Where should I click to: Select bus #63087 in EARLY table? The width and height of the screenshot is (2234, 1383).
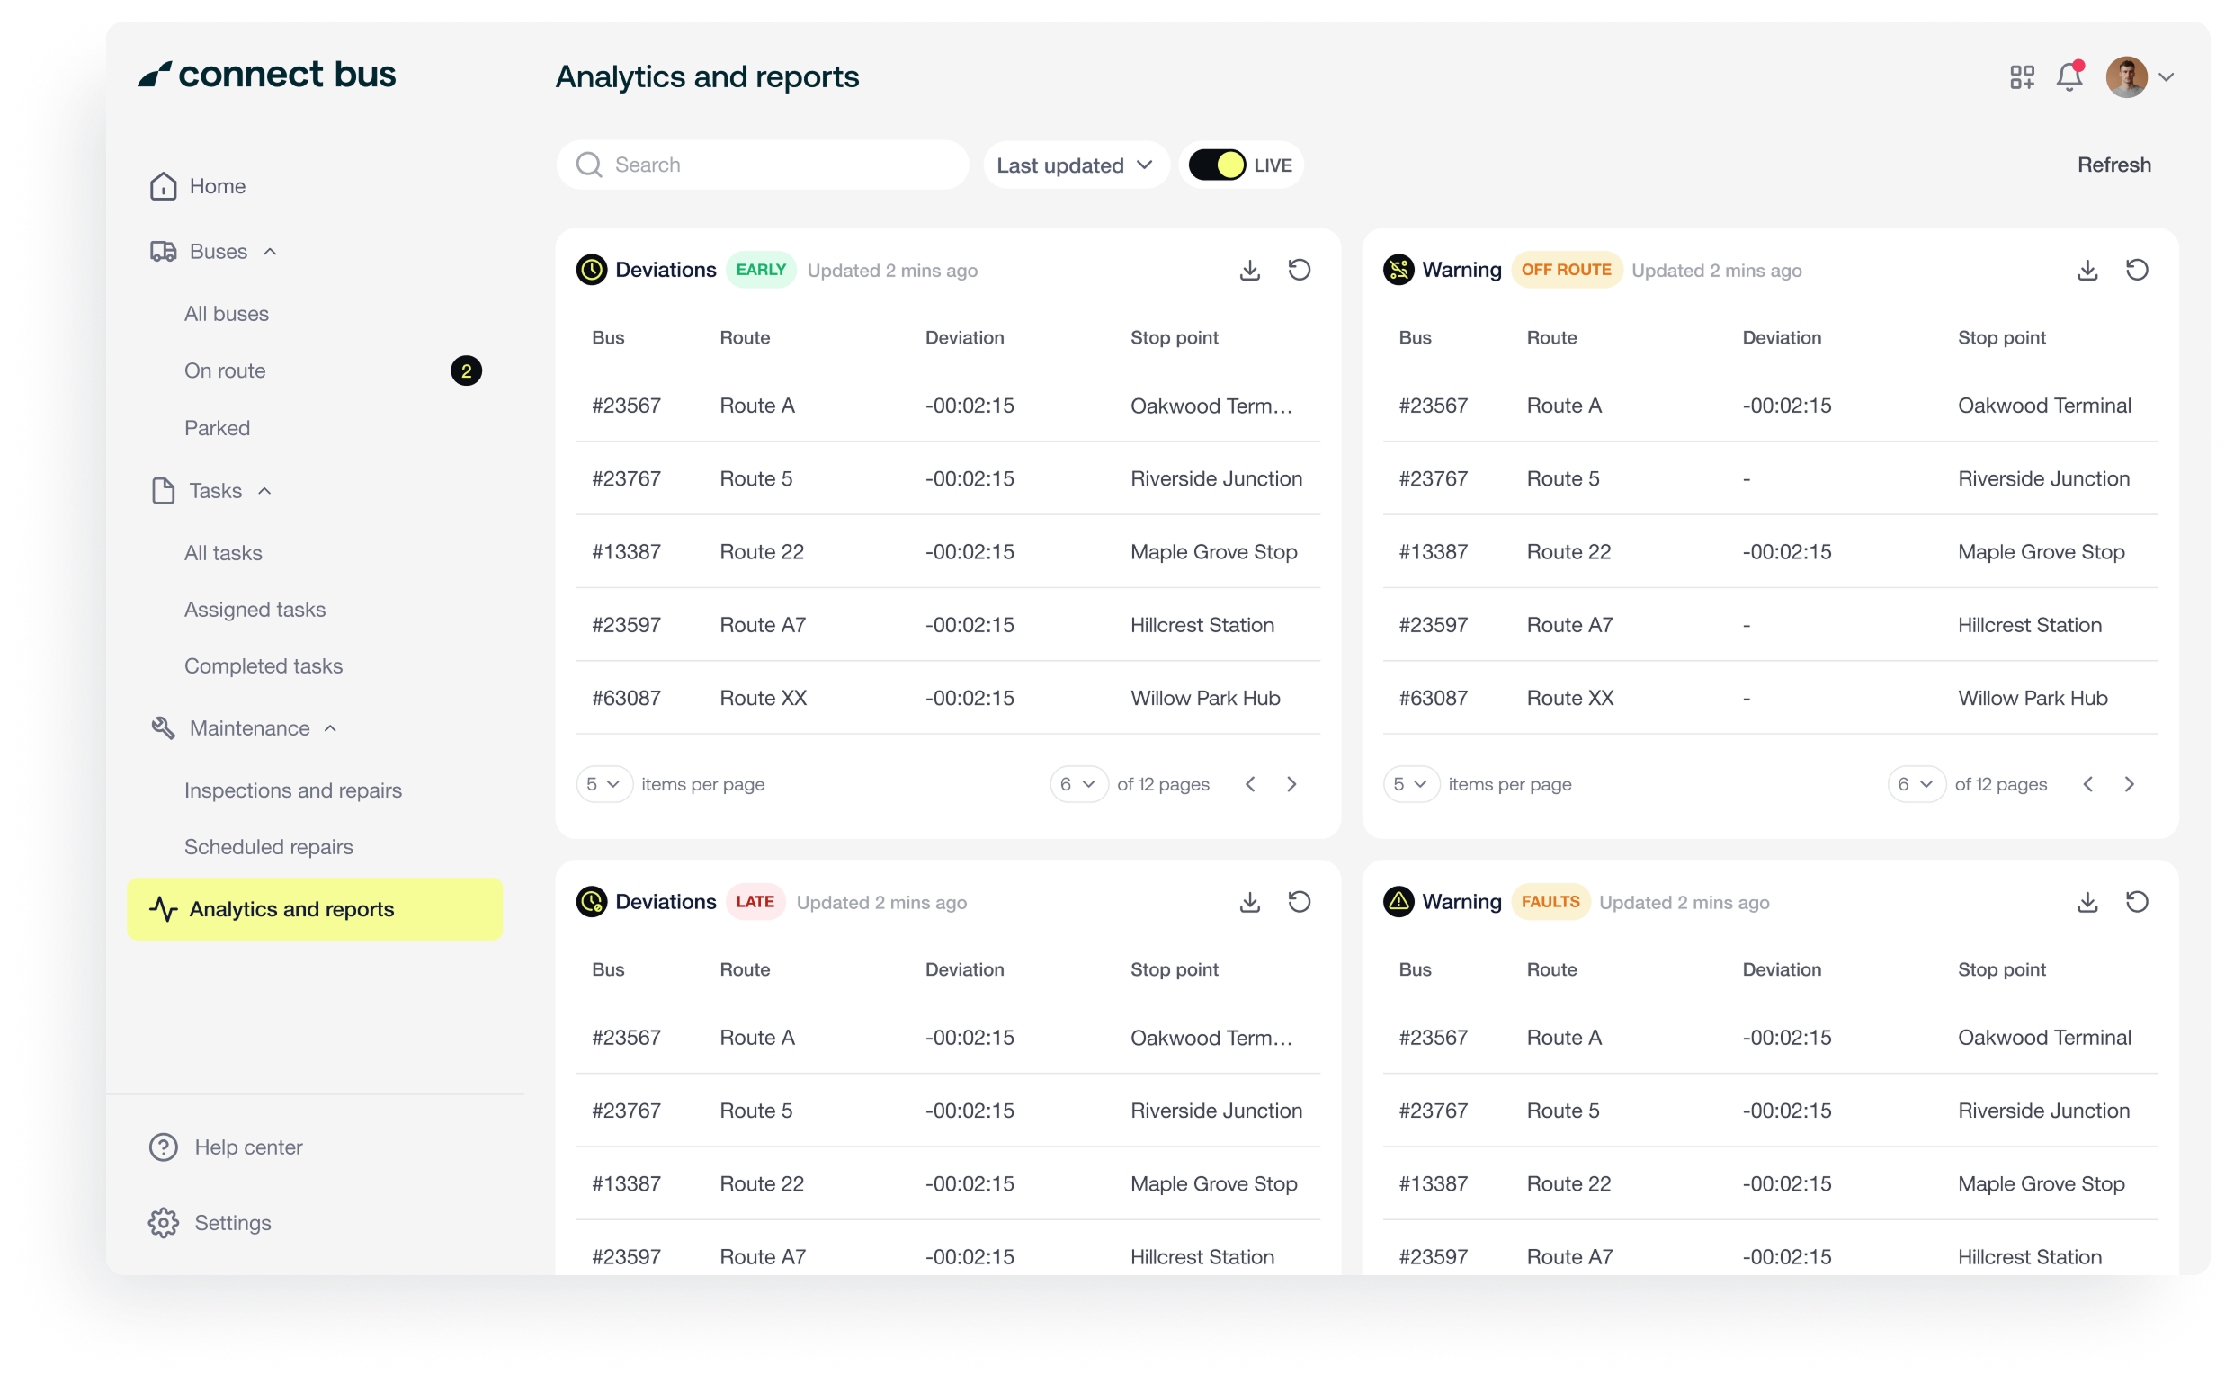627,698
